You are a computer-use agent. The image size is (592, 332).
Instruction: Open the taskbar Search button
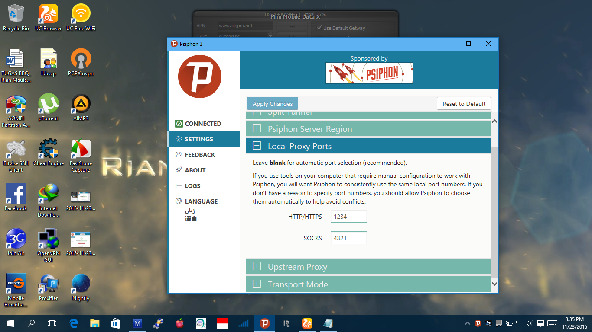(31, 323)
